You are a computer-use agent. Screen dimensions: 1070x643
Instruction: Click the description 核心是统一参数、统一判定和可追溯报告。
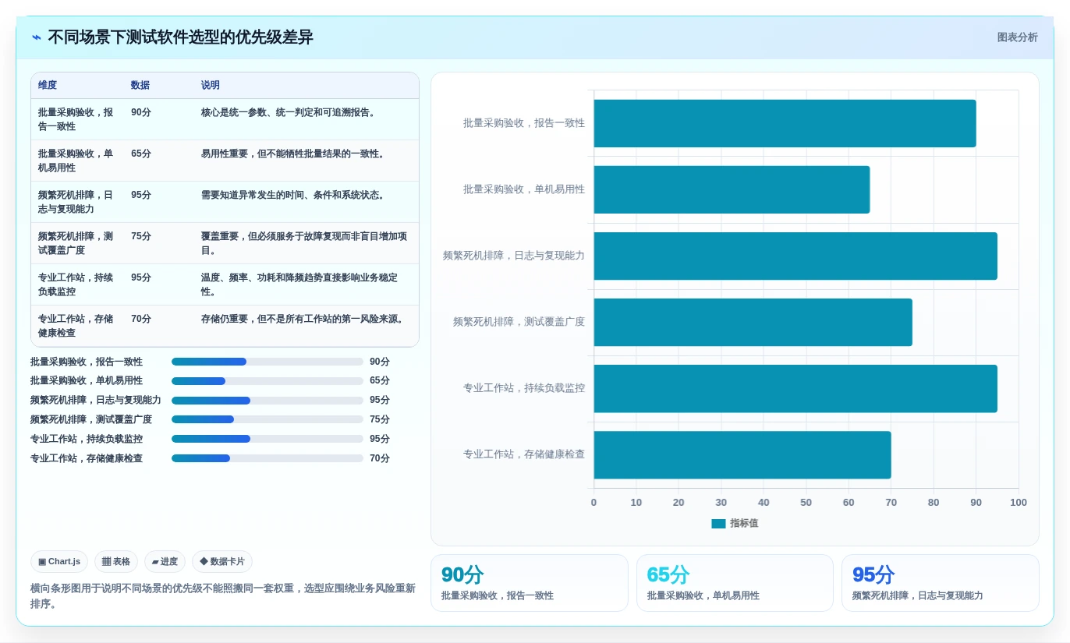(x=289, y=112)
